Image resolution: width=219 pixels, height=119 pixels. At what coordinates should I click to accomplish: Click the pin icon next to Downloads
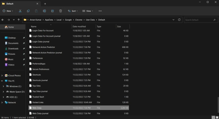pyautogui.click(x=24, y=49)
